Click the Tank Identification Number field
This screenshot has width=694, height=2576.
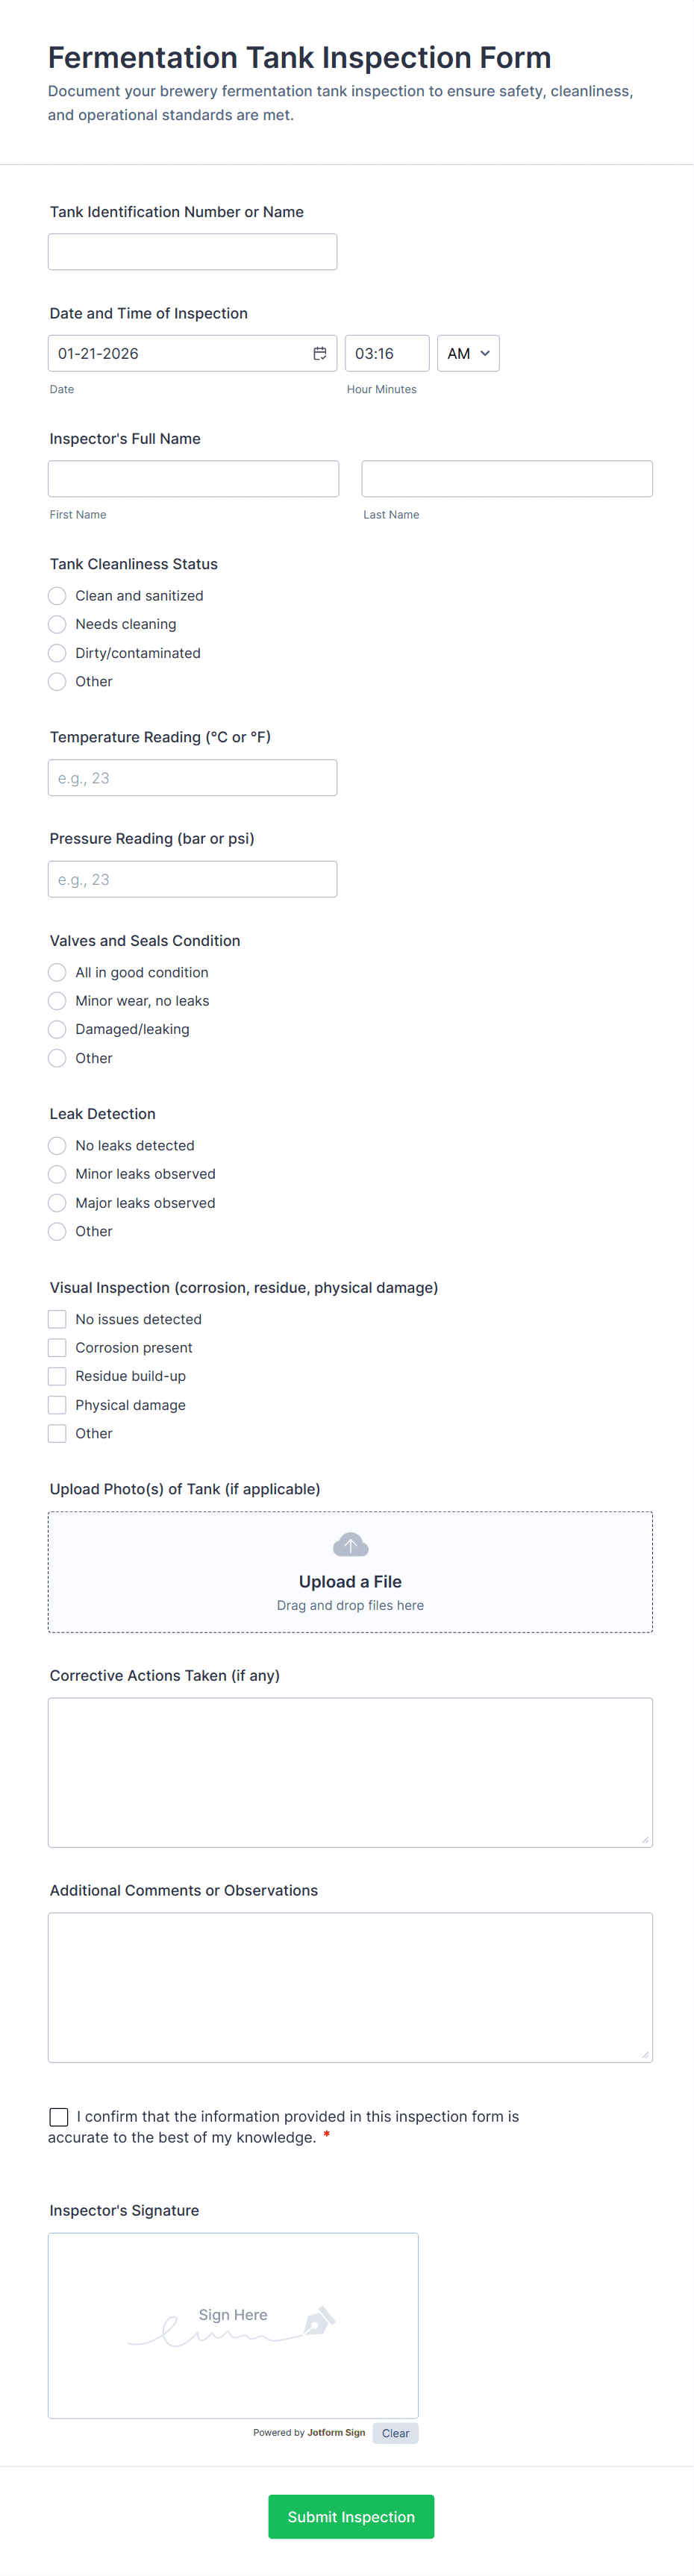192,251
